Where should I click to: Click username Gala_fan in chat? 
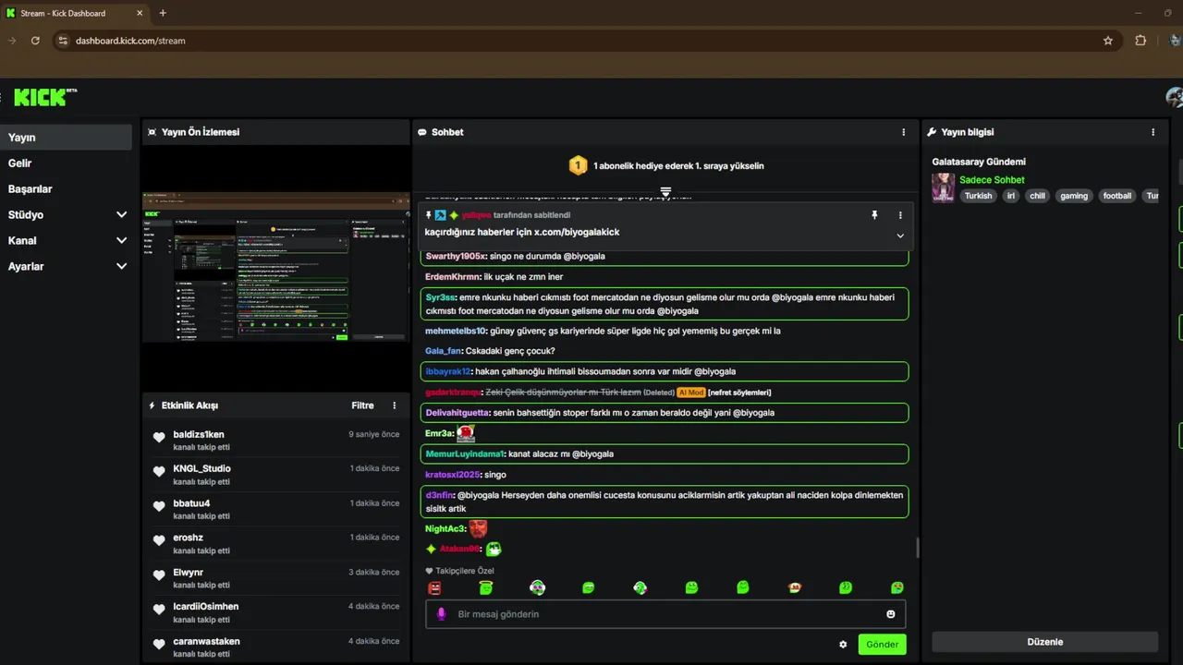(x=443, y=351)
